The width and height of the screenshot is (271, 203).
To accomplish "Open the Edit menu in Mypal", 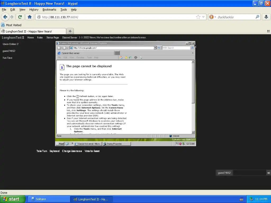I will pos(13,10).
